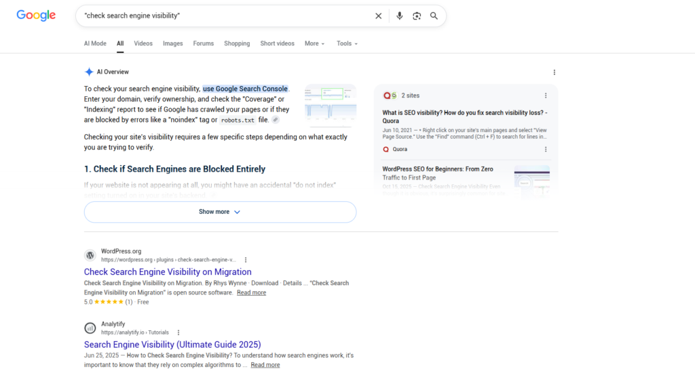Image resolution: width=695 pixels, height=373 pixels.
Task: Click the Quora logo in sources card
Action: point(386,150)
